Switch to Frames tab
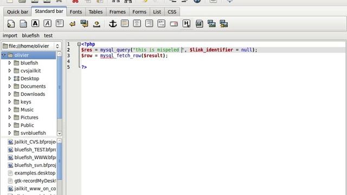This screenshot has width=347, height=195. [x=118, y=12]
